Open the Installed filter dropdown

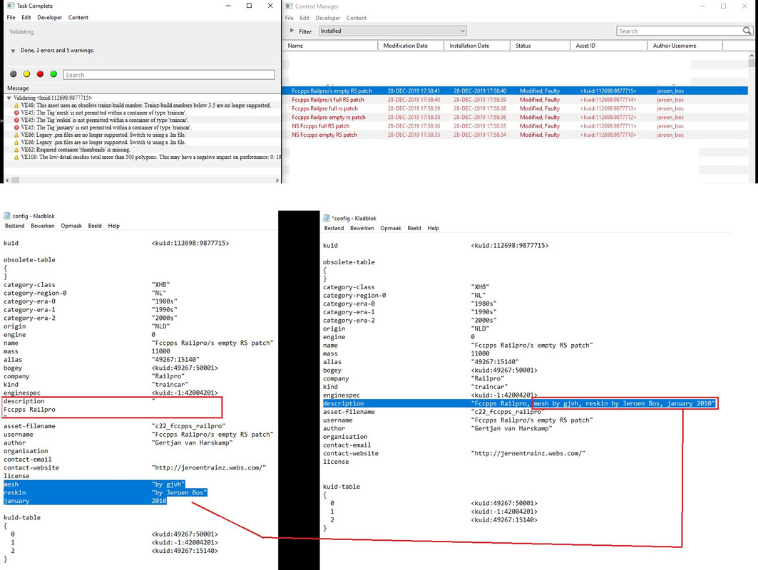coord(392,31)
